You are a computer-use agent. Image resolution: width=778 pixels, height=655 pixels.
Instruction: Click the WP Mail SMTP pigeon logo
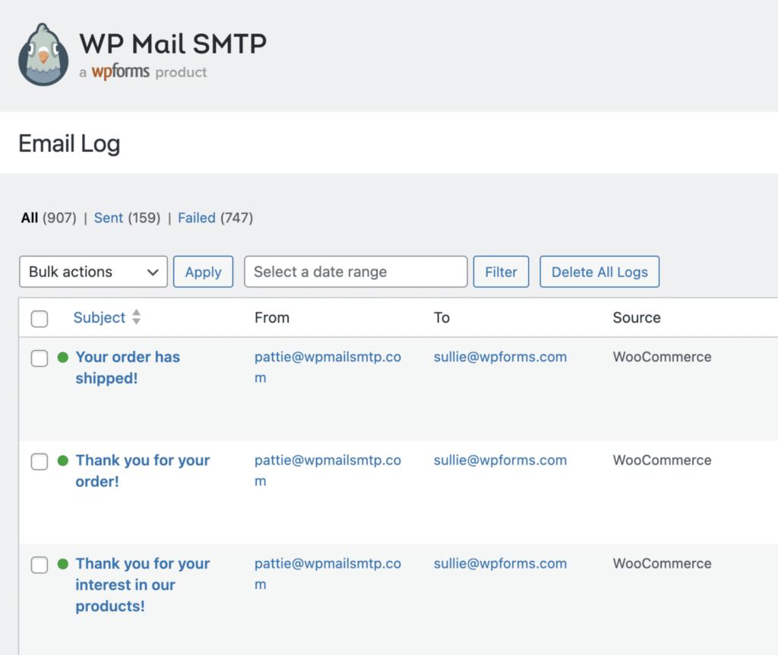43,55
